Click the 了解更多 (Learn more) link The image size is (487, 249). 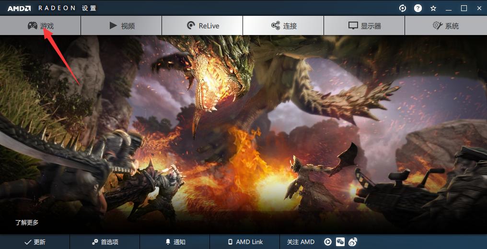click(x=27, y=223)
